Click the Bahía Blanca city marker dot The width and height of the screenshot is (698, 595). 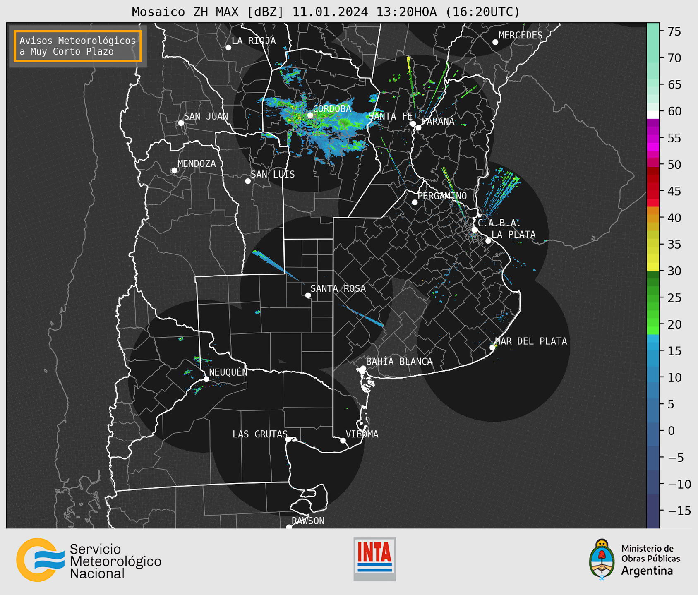tap(363, 368)
